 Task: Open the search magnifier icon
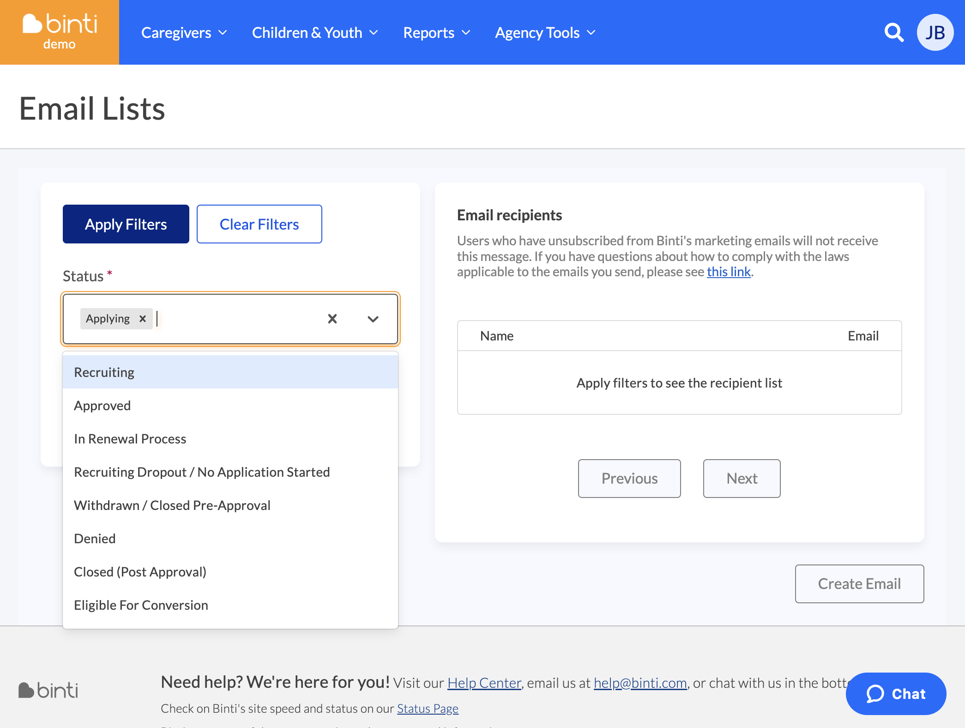tap(894, 32)
